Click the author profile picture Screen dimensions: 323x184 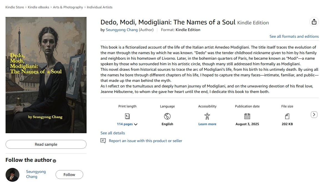point(12,175)
